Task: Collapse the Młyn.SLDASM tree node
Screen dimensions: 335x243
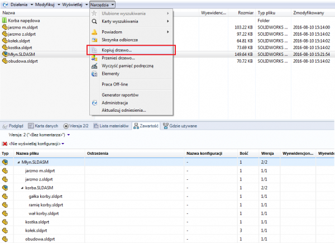Action: point(18,162)
